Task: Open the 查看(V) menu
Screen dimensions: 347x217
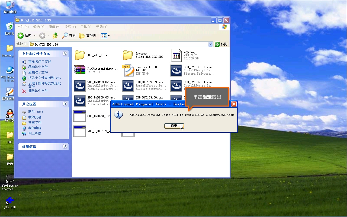Action: point(54,27)
